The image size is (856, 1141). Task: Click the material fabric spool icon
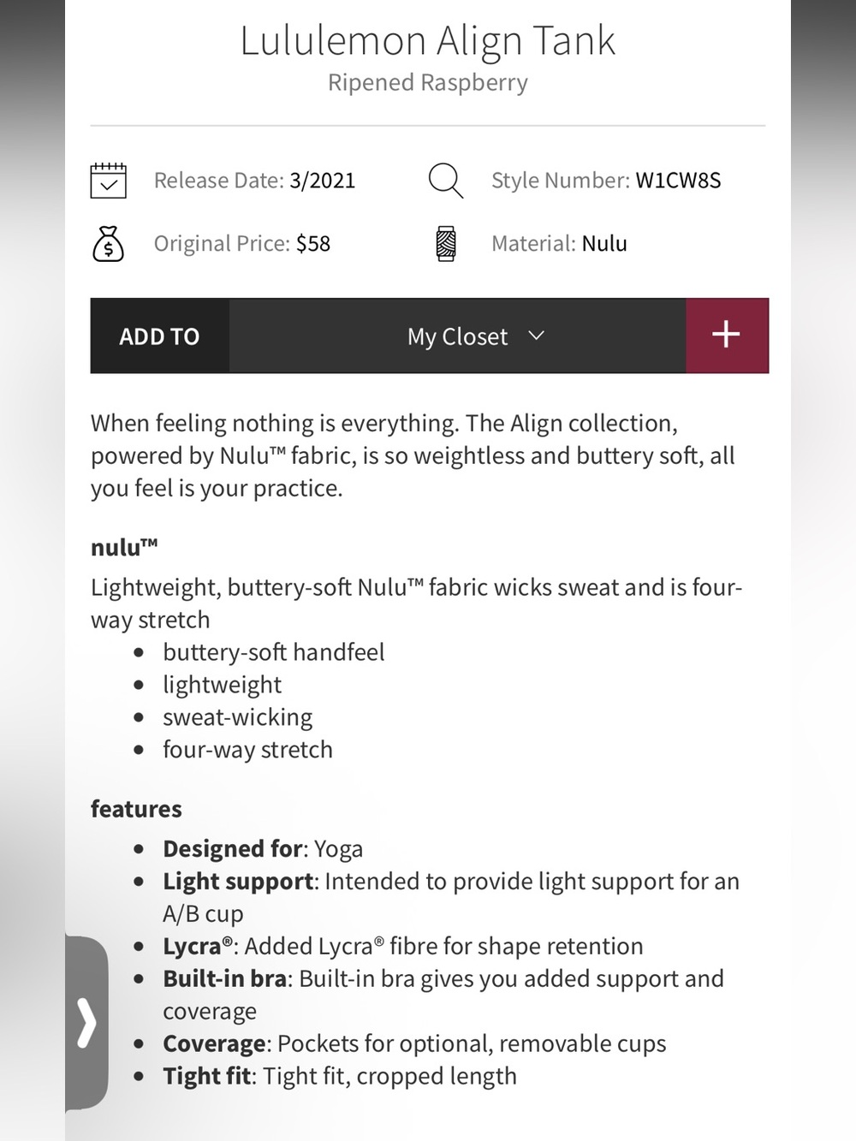[446, 244]
